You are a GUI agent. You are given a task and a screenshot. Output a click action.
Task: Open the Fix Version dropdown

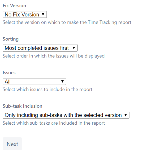25,14
